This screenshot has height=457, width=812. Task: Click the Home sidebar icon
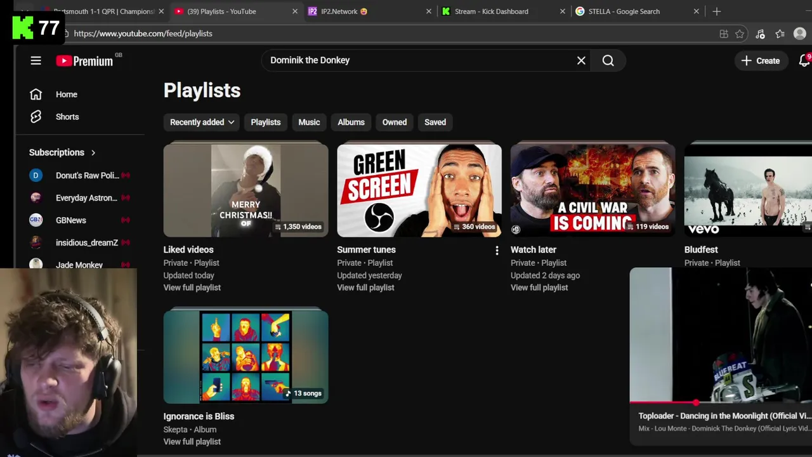[x=36, y=94]
